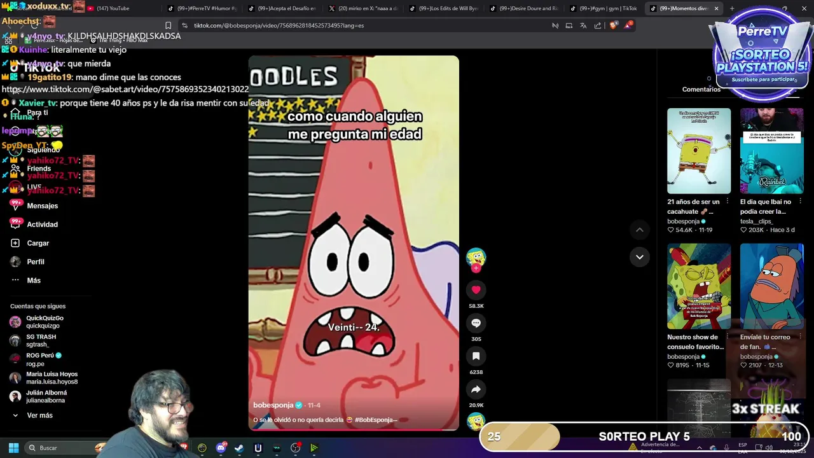Image resolution: width=814 pixels, height=458 pixels.
Task: Open comments via the speech bubble icon
Action: pos(476,323)
